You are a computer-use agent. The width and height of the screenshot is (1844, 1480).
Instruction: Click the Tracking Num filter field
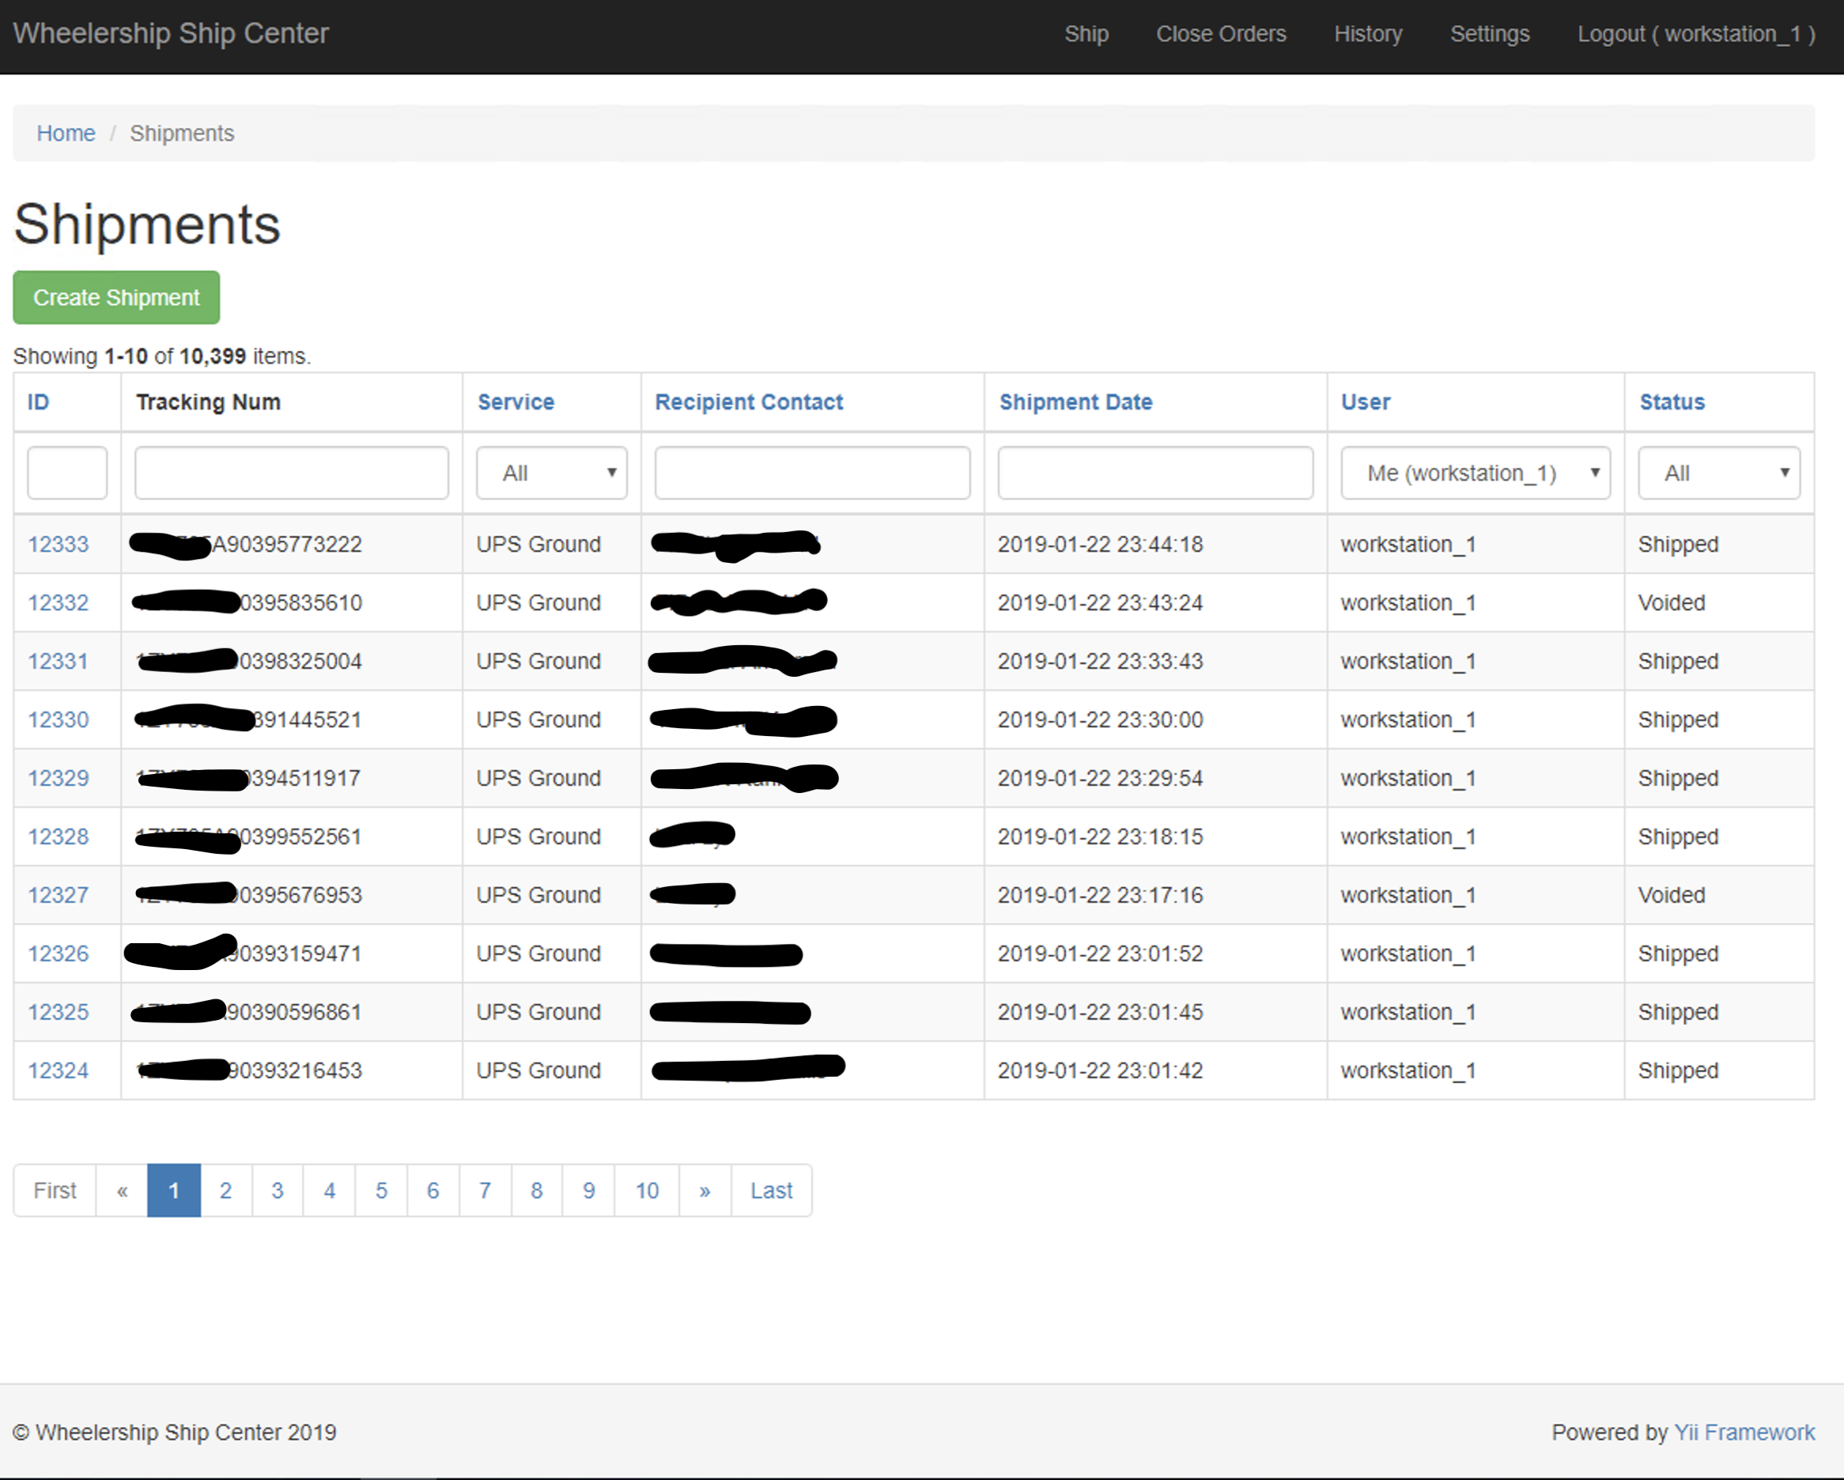(291, 472)
